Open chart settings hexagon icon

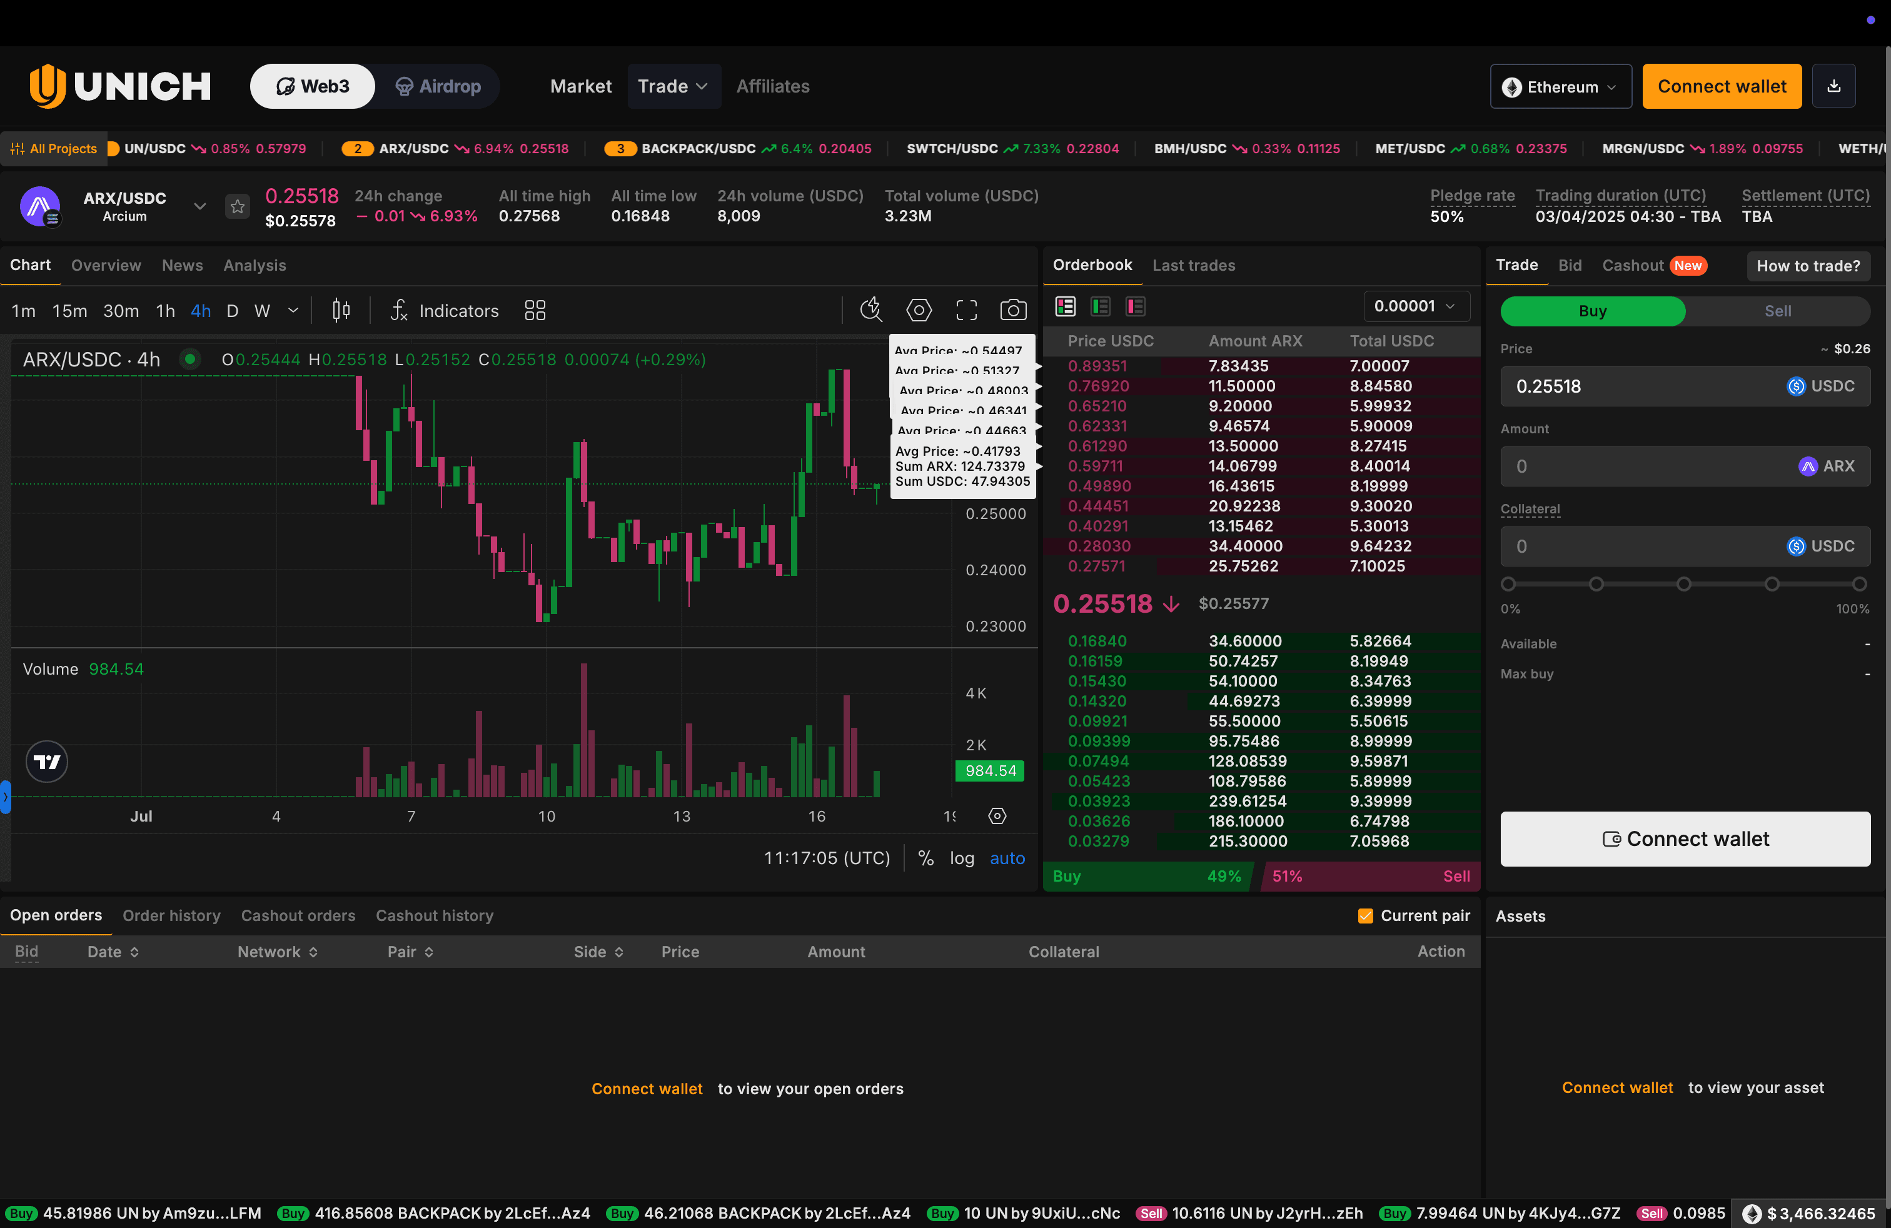[919, 310]
